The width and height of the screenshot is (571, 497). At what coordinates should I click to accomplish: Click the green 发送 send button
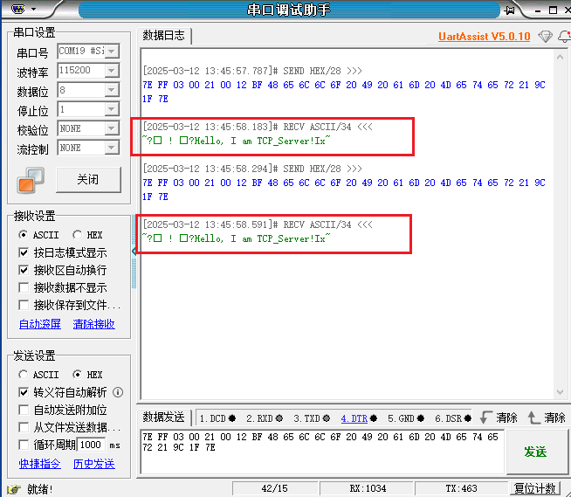click(536, 452)
